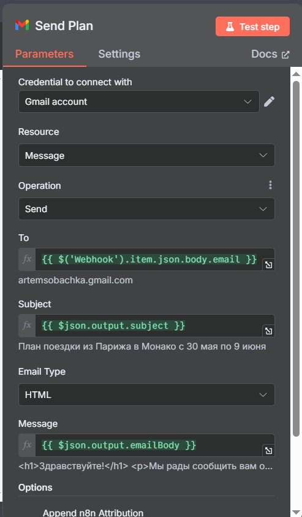The width and height of the screenshot is (302, 517).
Task: Open the Email Type dropdown showing HTML
Action: pyautogui.click(x=146, y=395)
